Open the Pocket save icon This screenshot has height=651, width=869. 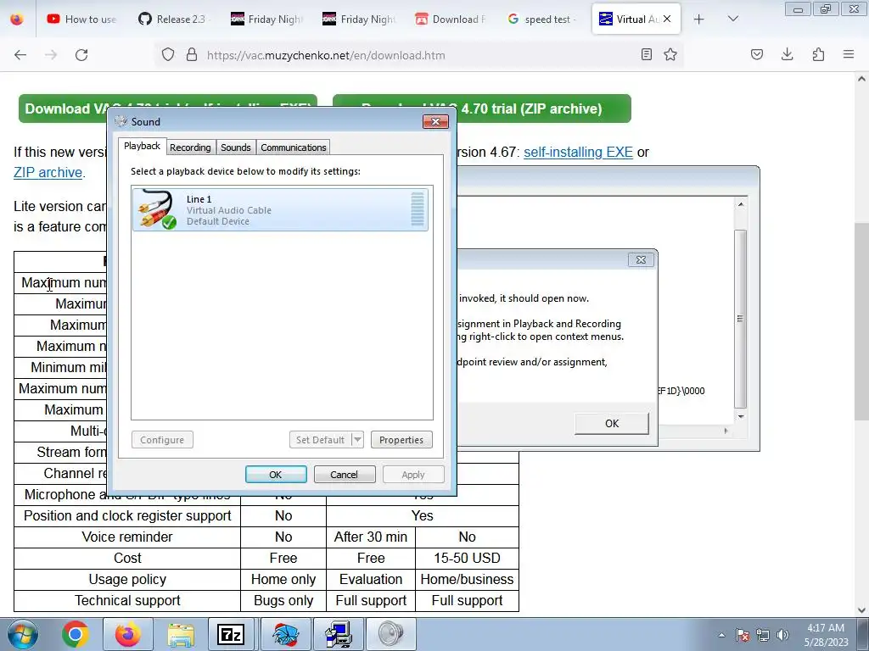[756, 54]
